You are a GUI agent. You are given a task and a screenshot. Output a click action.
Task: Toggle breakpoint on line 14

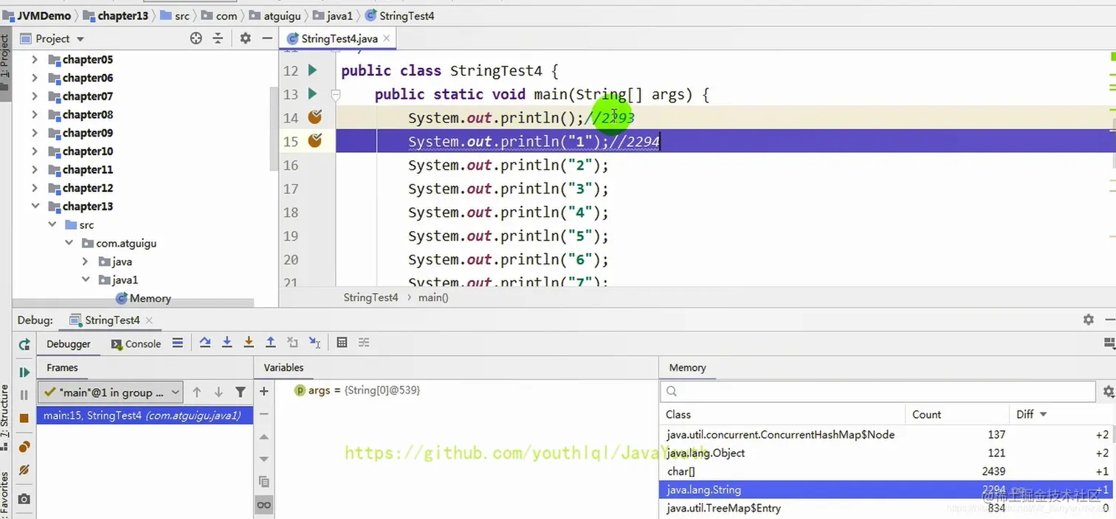click(x=315, y=117)
